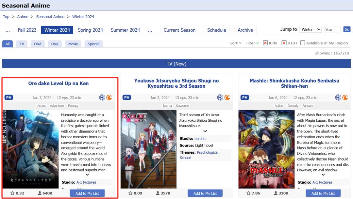
Task: Open Lerche studio link
Action: [200, 139]
